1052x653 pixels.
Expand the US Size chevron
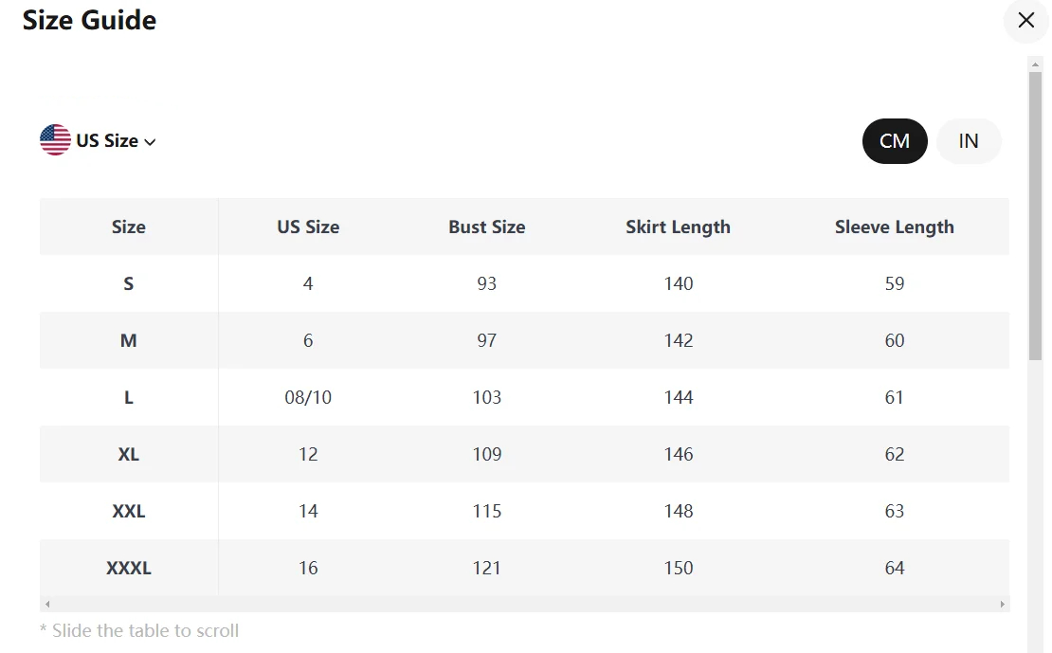(x=150, y=141)
